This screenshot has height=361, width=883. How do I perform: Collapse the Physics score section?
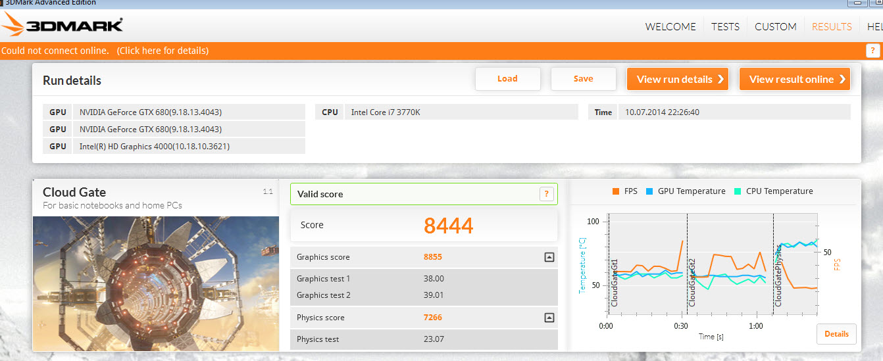(x=549, y=318)
